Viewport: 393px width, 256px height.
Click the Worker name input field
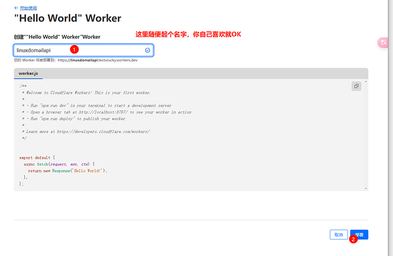83,50
